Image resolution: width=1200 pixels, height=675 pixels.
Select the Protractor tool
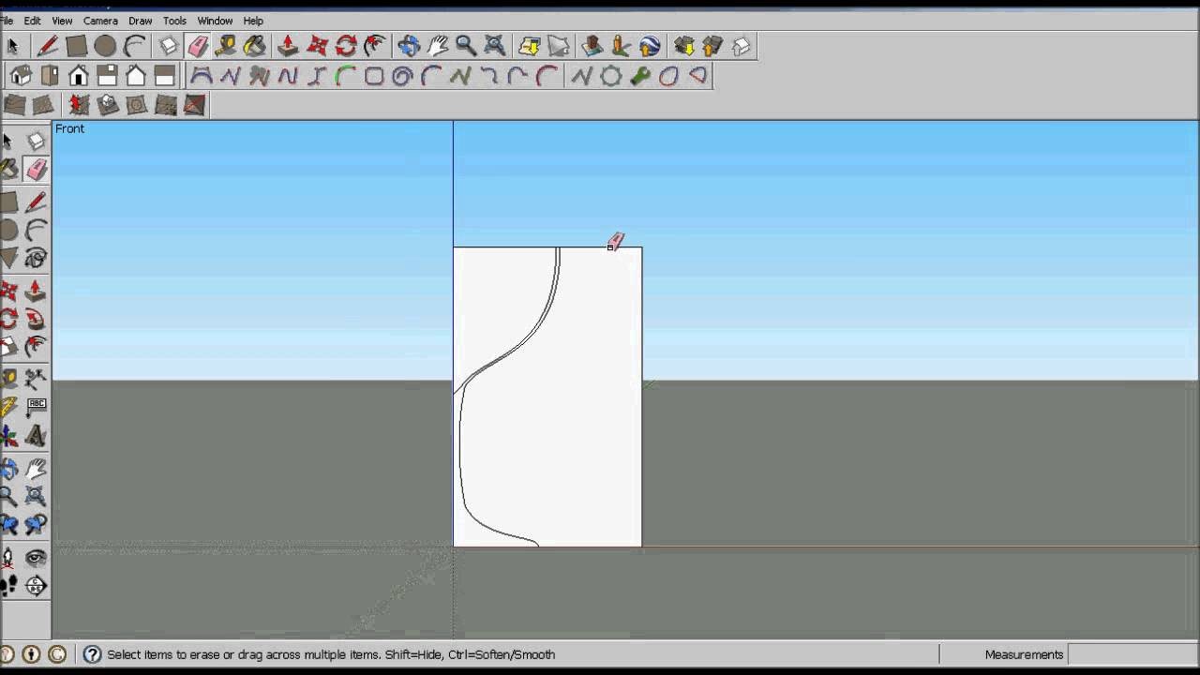click(x=8, y=407)
